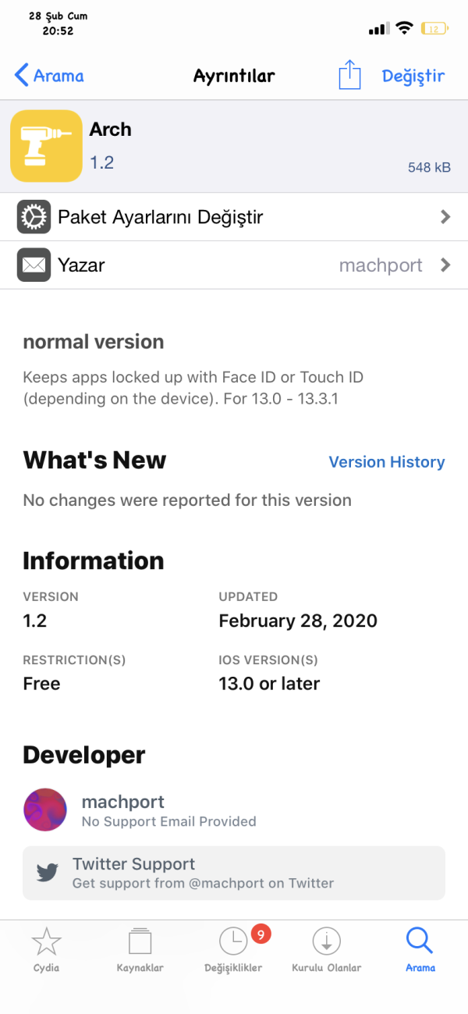This screenshot has height=1014, width=468.
Task: Expand Paket Ayarlarını Değiştir chevron
Action: tap(445, 217)
